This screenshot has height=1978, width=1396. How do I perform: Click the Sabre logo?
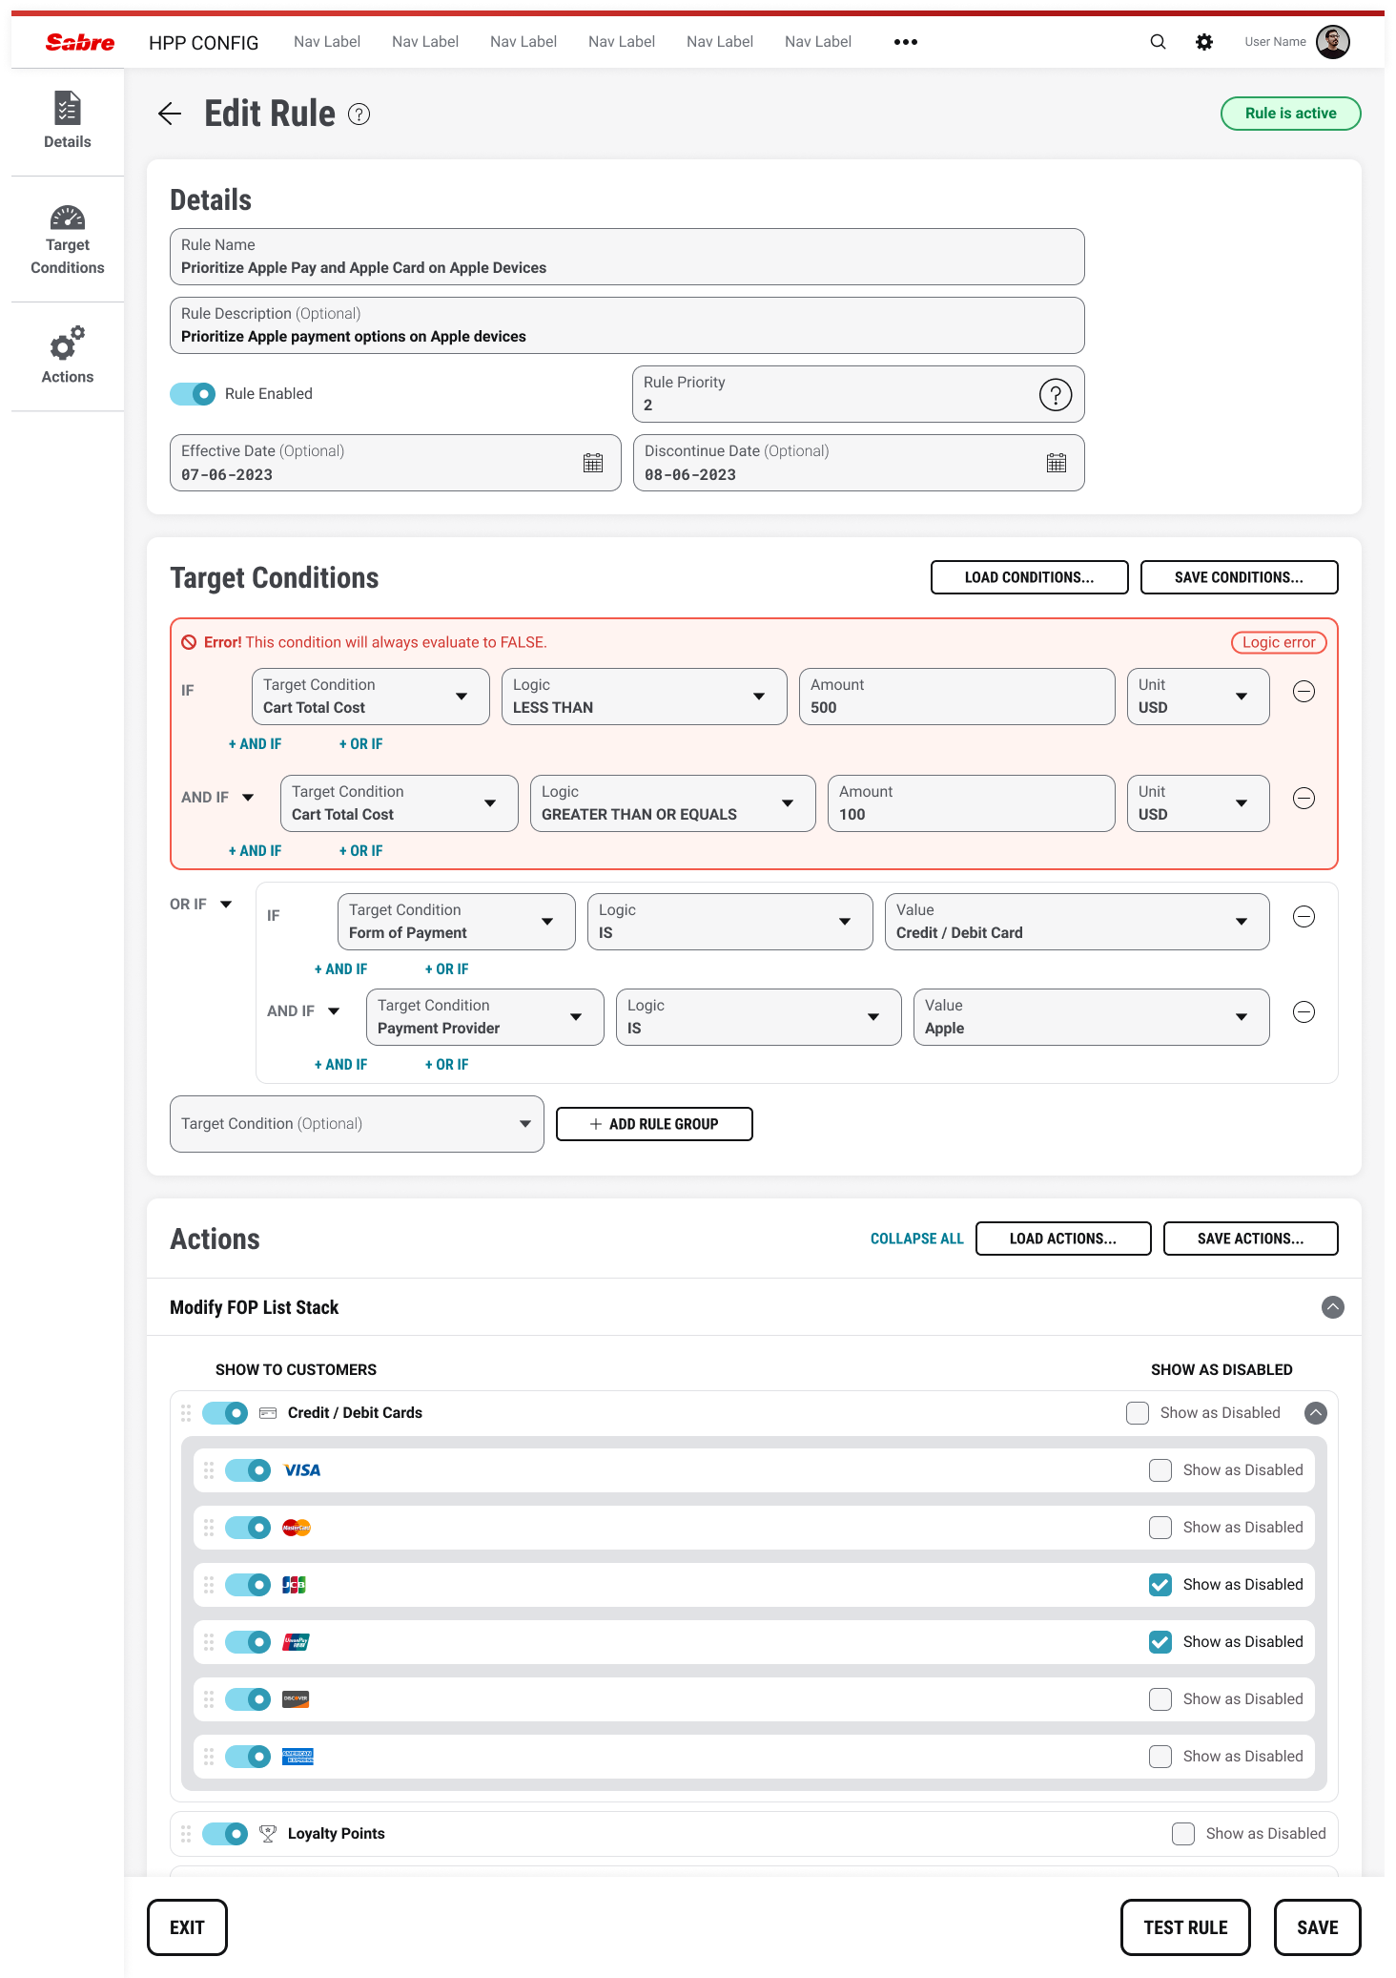pyautogui.click(x=80, y=42)
